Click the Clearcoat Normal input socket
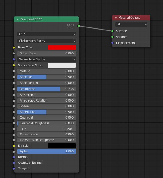 coord(14,163)
